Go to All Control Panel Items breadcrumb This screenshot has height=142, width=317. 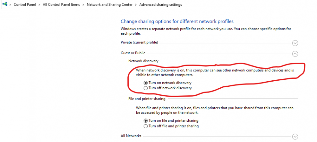[61, 4]
